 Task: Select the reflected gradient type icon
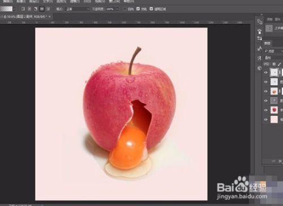pyautogui.click(x=42, y=9)
